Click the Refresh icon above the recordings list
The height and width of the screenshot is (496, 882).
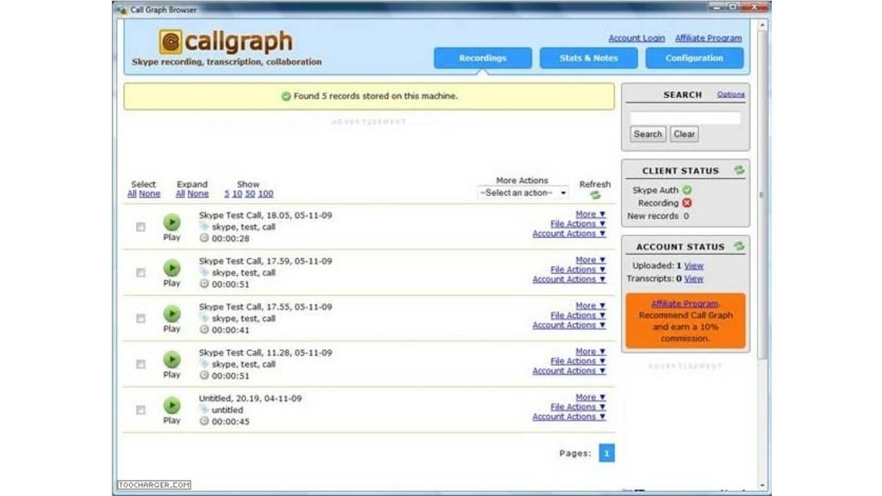(595, 196)
